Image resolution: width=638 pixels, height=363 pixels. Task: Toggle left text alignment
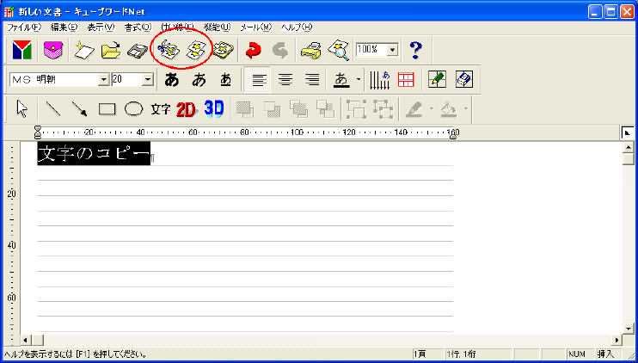257,80
